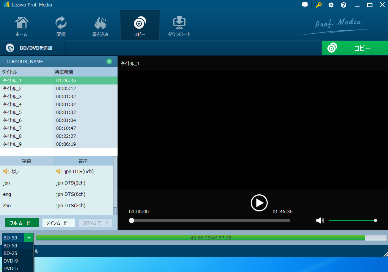Image resolution: width=388 pixels, height=272 pixels.
Task: Click the タイトル column header
Action: coord(27,72)
